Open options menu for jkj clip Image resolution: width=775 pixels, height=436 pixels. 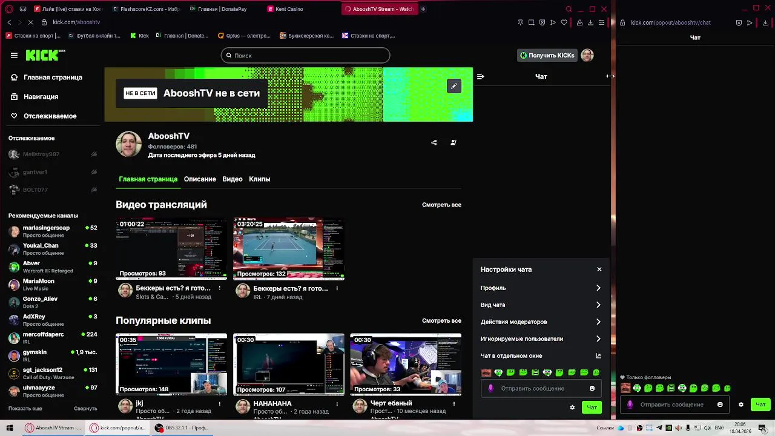(x=220, y=403)
